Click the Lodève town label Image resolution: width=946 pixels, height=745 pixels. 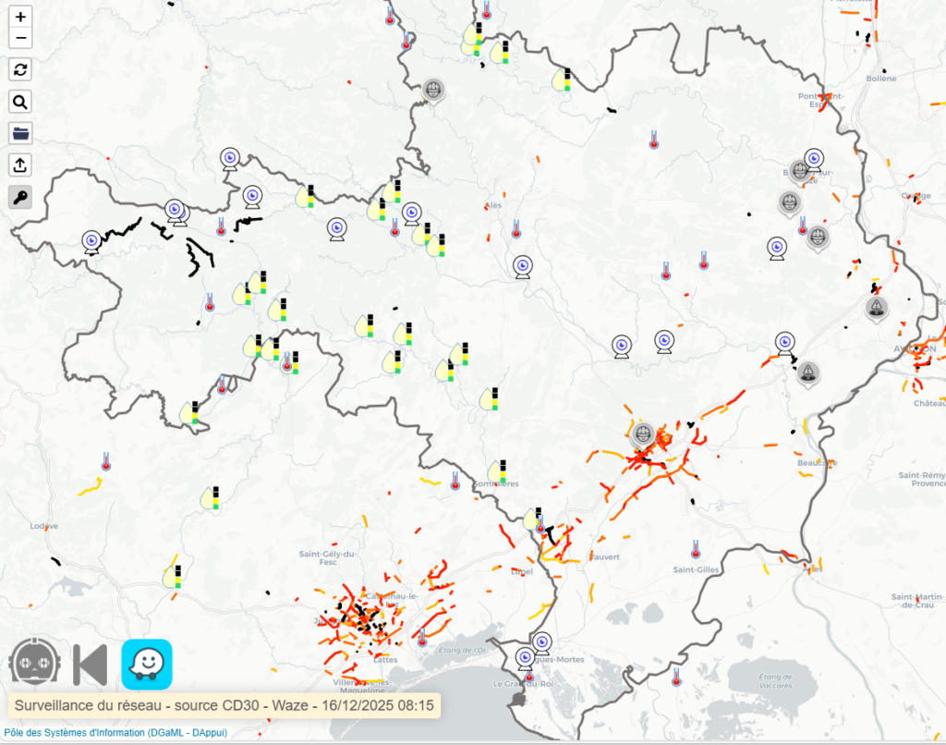(43, 526)
